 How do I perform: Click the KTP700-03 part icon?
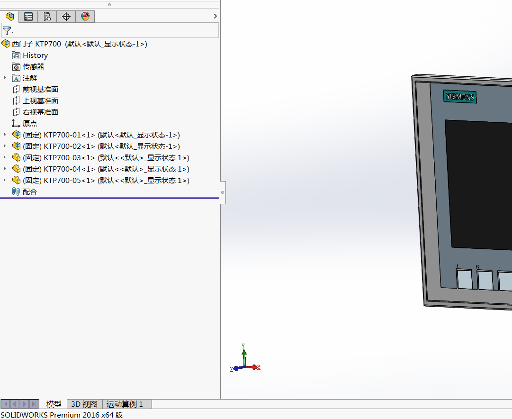tap(16, 157)
